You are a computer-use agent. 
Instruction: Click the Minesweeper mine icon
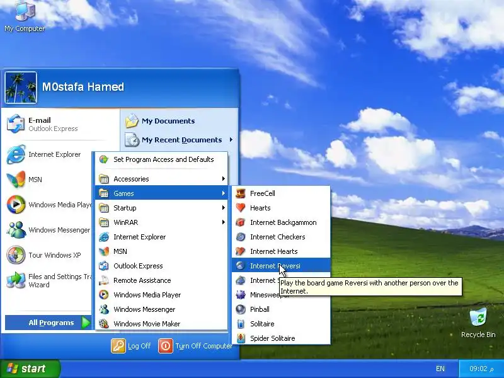click(x=241, y=295)
